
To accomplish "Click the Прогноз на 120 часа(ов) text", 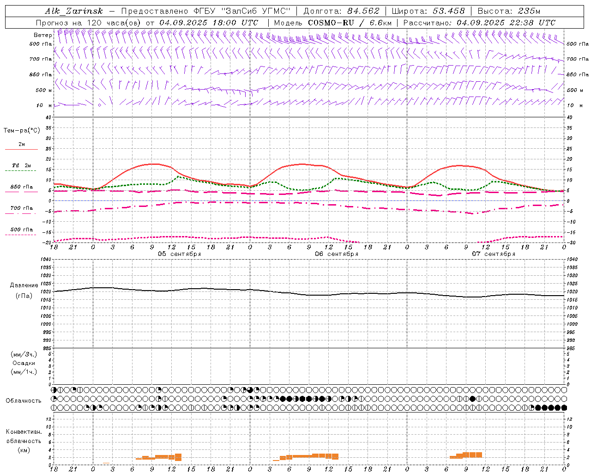I will pyautogui.click(x=89, y=23).
